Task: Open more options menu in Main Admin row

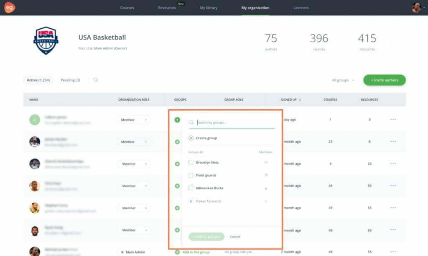Action: 393,252
